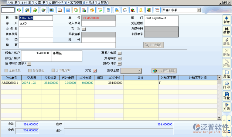Click the 存盘 save disk icon
232x137 pixels.
pos(226,96)
